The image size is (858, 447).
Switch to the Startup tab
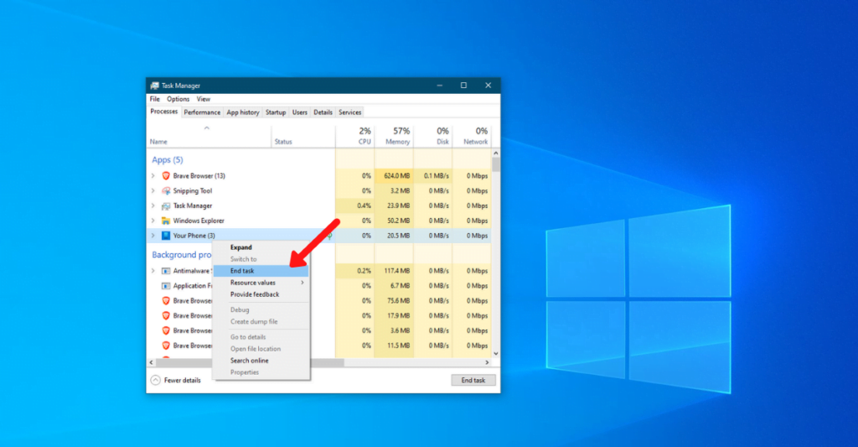(276, 112)
